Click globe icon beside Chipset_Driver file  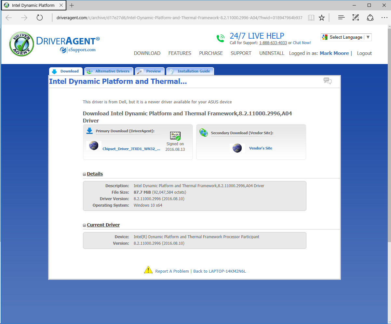94,145
